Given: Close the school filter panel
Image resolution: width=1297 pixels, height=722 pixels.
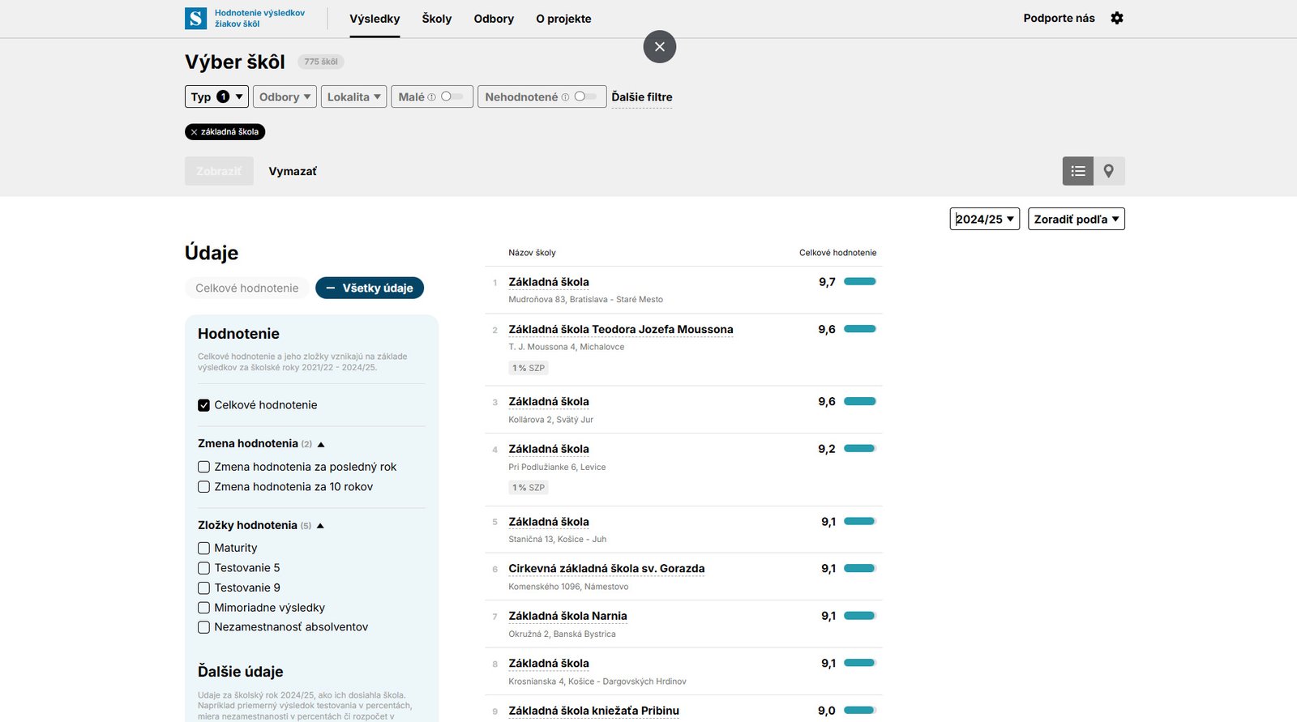Looking at the screenshot, I should coord(659,47).
